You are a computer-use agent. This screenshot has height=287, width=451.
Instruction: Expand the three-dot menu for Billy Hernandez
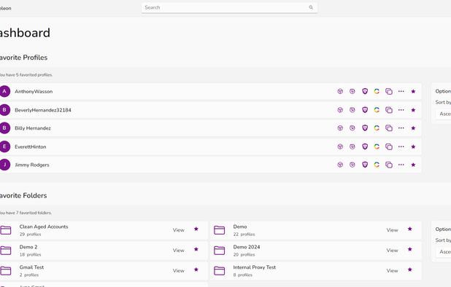point(401,128)
